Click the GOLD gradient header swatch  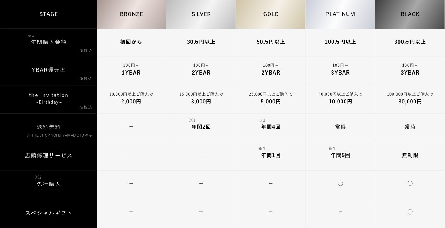click(x=271, y=14)
